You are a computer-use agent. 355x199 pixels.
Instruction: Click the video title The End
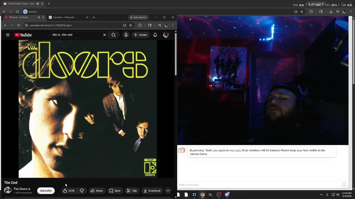click(x=11, y=183)
